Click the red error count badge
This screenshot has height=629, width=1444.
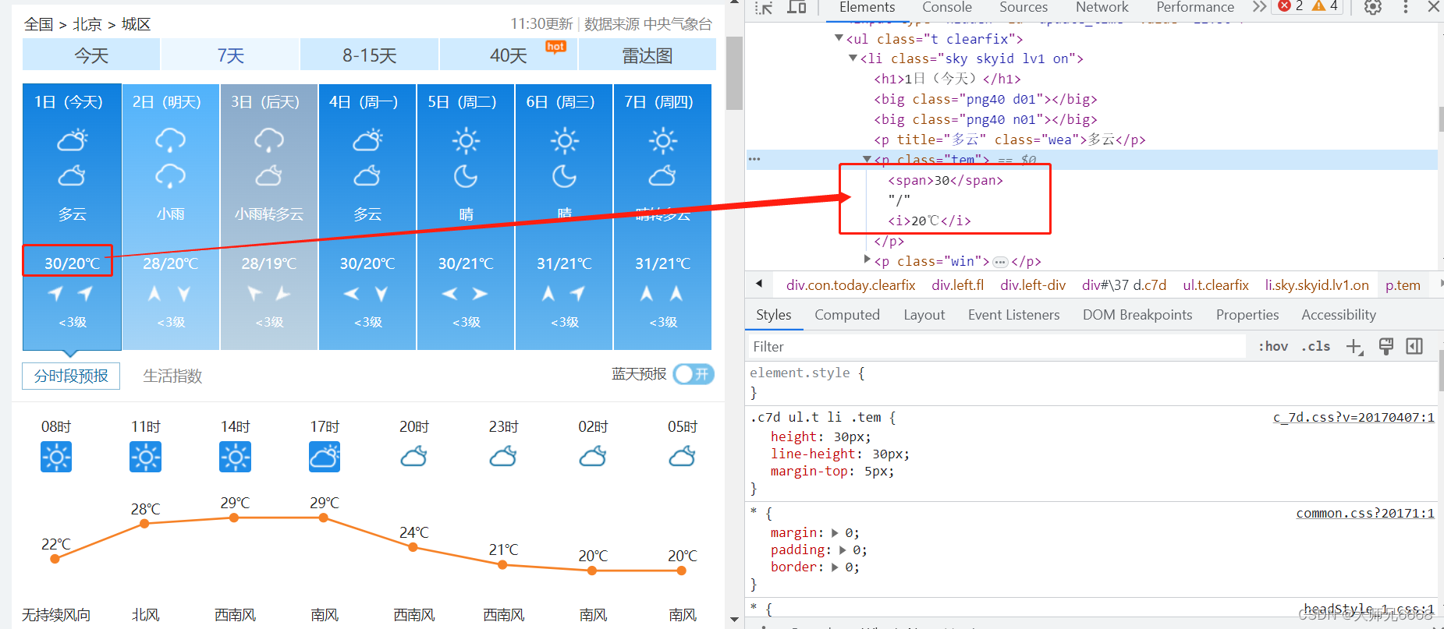pyautogui.click(x=1290, y=6)
